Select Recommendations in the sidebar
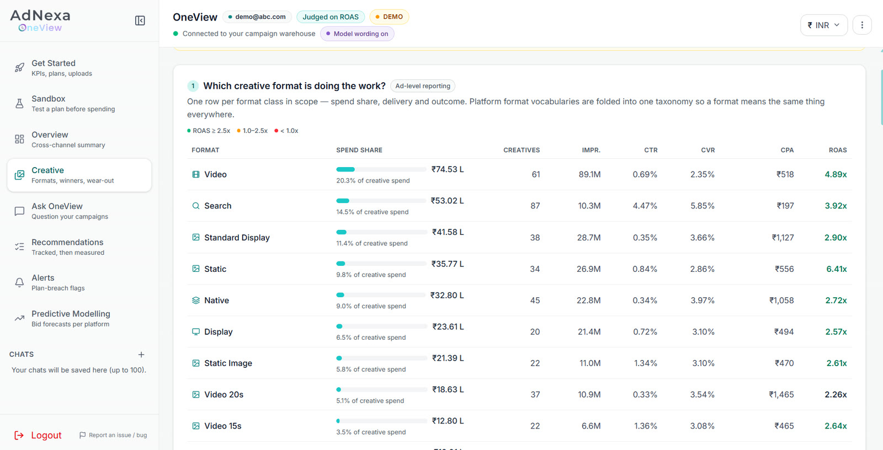The height and width of the screenshot is (450, 883). [79, 247]
